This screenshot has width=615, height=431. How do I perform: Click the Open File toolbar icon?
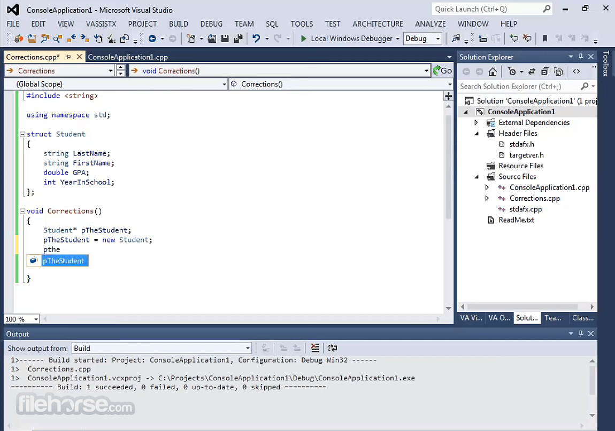pos(212,38)
